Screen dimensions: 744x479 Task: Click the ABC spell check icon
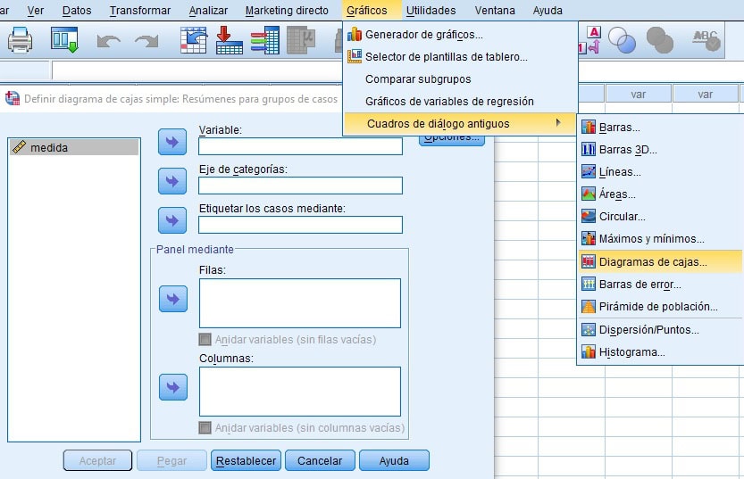coord(706,40)
